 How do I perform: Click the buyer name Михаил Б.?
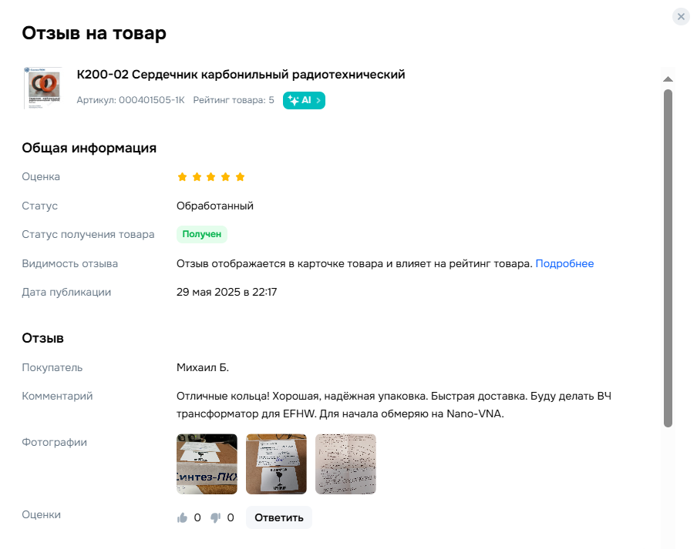(203, 367)
